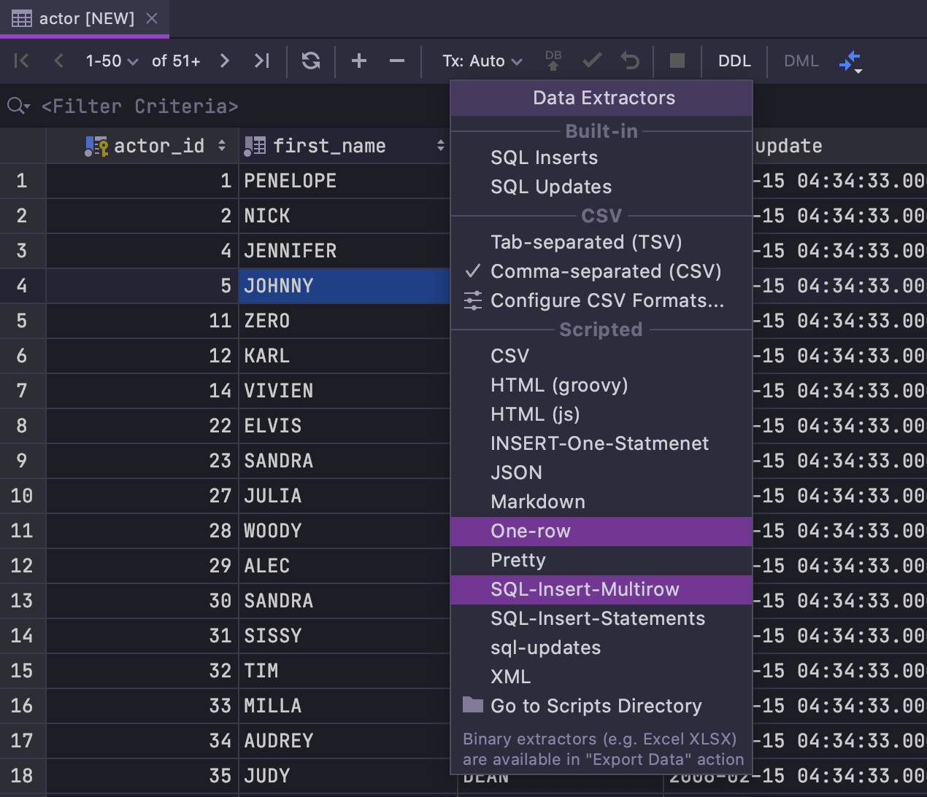927x797 pixels.
Task: Go to the first page of rows
Action: tap(22, 61)
